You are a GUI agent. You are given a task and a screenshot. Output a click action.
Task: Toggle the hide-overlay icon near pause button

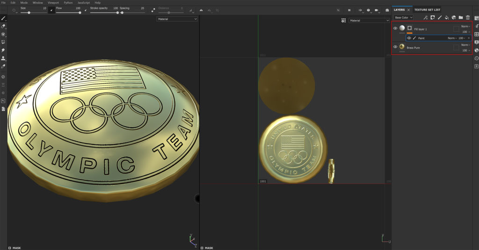pos(338,10)
